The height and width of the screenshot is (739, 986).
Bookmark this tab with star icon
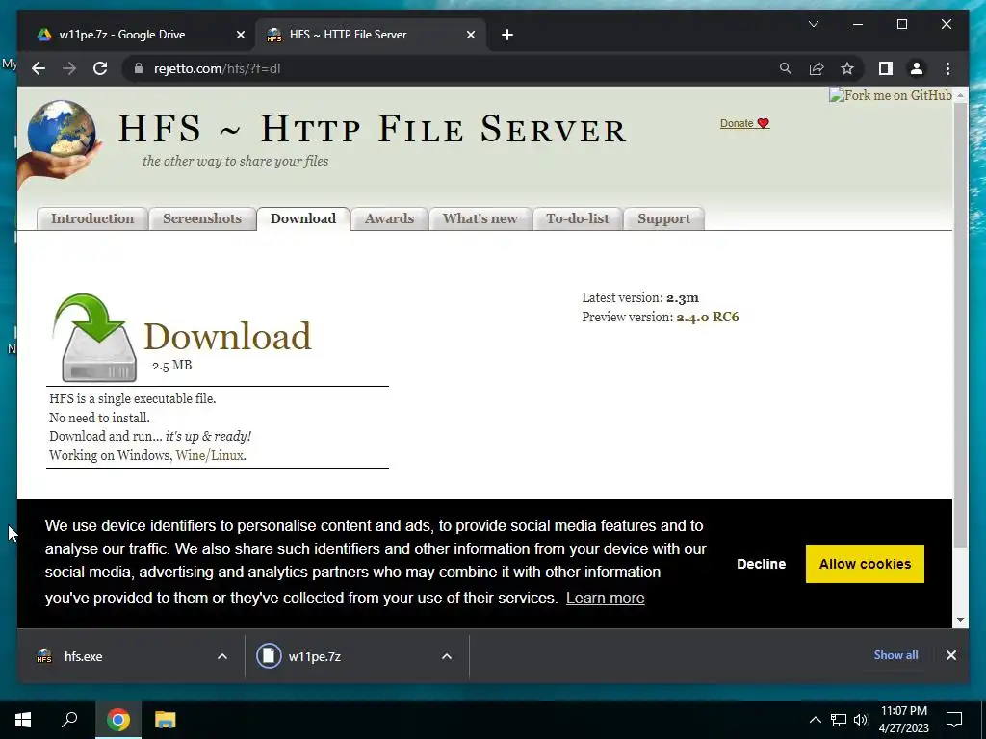point(847,68)
